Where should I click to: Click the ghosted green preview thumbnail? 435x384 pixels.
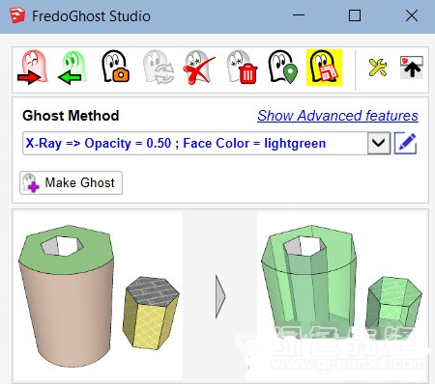click(x=341, y=296)
